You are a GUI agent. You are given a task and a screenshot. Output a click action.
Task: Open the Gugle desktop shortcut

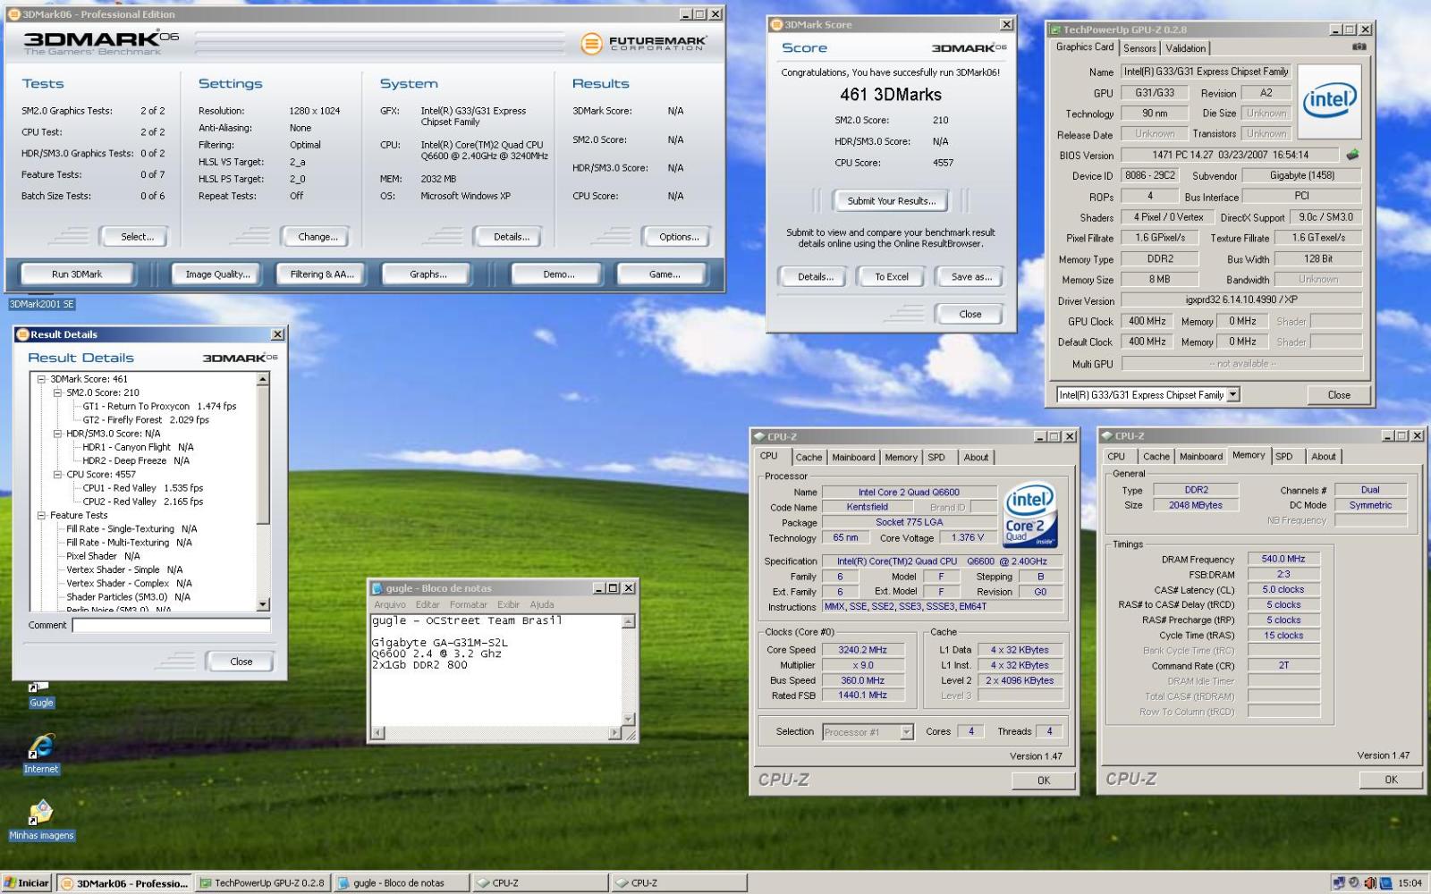pos(40,694)
